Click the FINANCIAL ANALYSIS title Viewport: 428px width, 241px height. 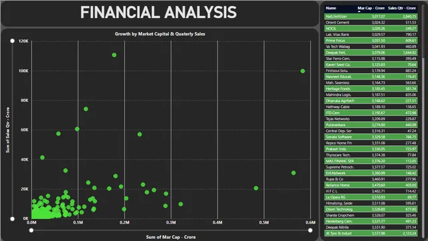tap(158, 13)
